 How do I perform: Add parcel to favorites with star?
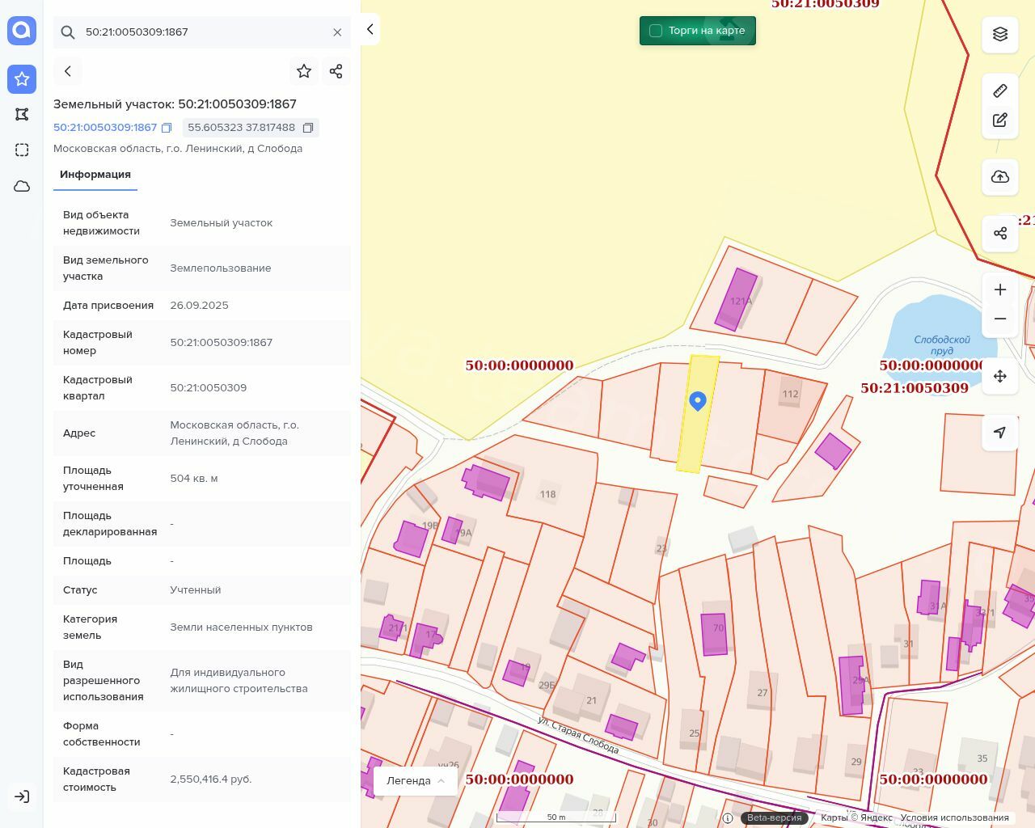coord(304,71)
